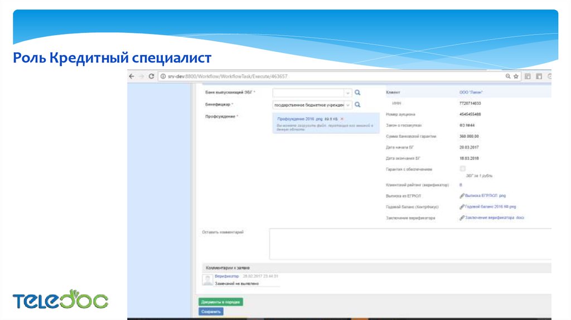Open the Заключение верификатора document link
This screenshot has width=571, height=320.
[494, 218]
